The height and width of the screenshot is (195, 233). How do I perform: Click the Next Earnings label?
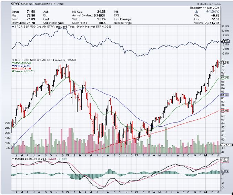point(123,23)
